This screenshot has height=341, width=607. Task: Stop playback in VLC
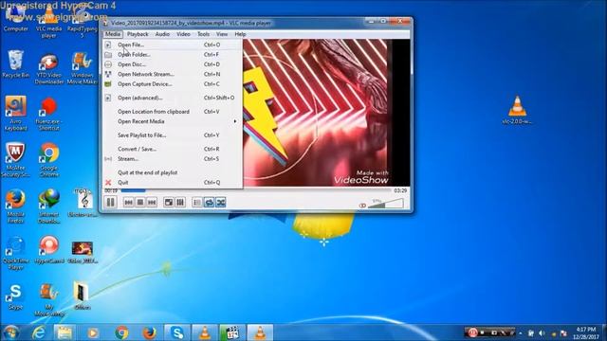(x=140, y=202)
